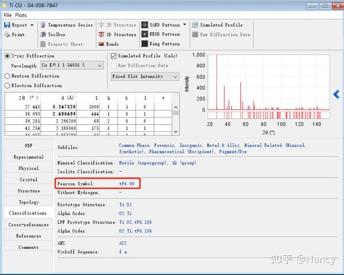Image resolution: width=344 pixels, height=275 pixels.
Task: Switch to the Structure tab
Action: point(29,191)
